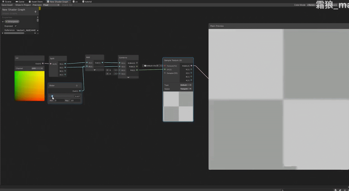349x191 pixels.
Task: Click the Split node R(1) output port
Action: click(x=65, y=64)
